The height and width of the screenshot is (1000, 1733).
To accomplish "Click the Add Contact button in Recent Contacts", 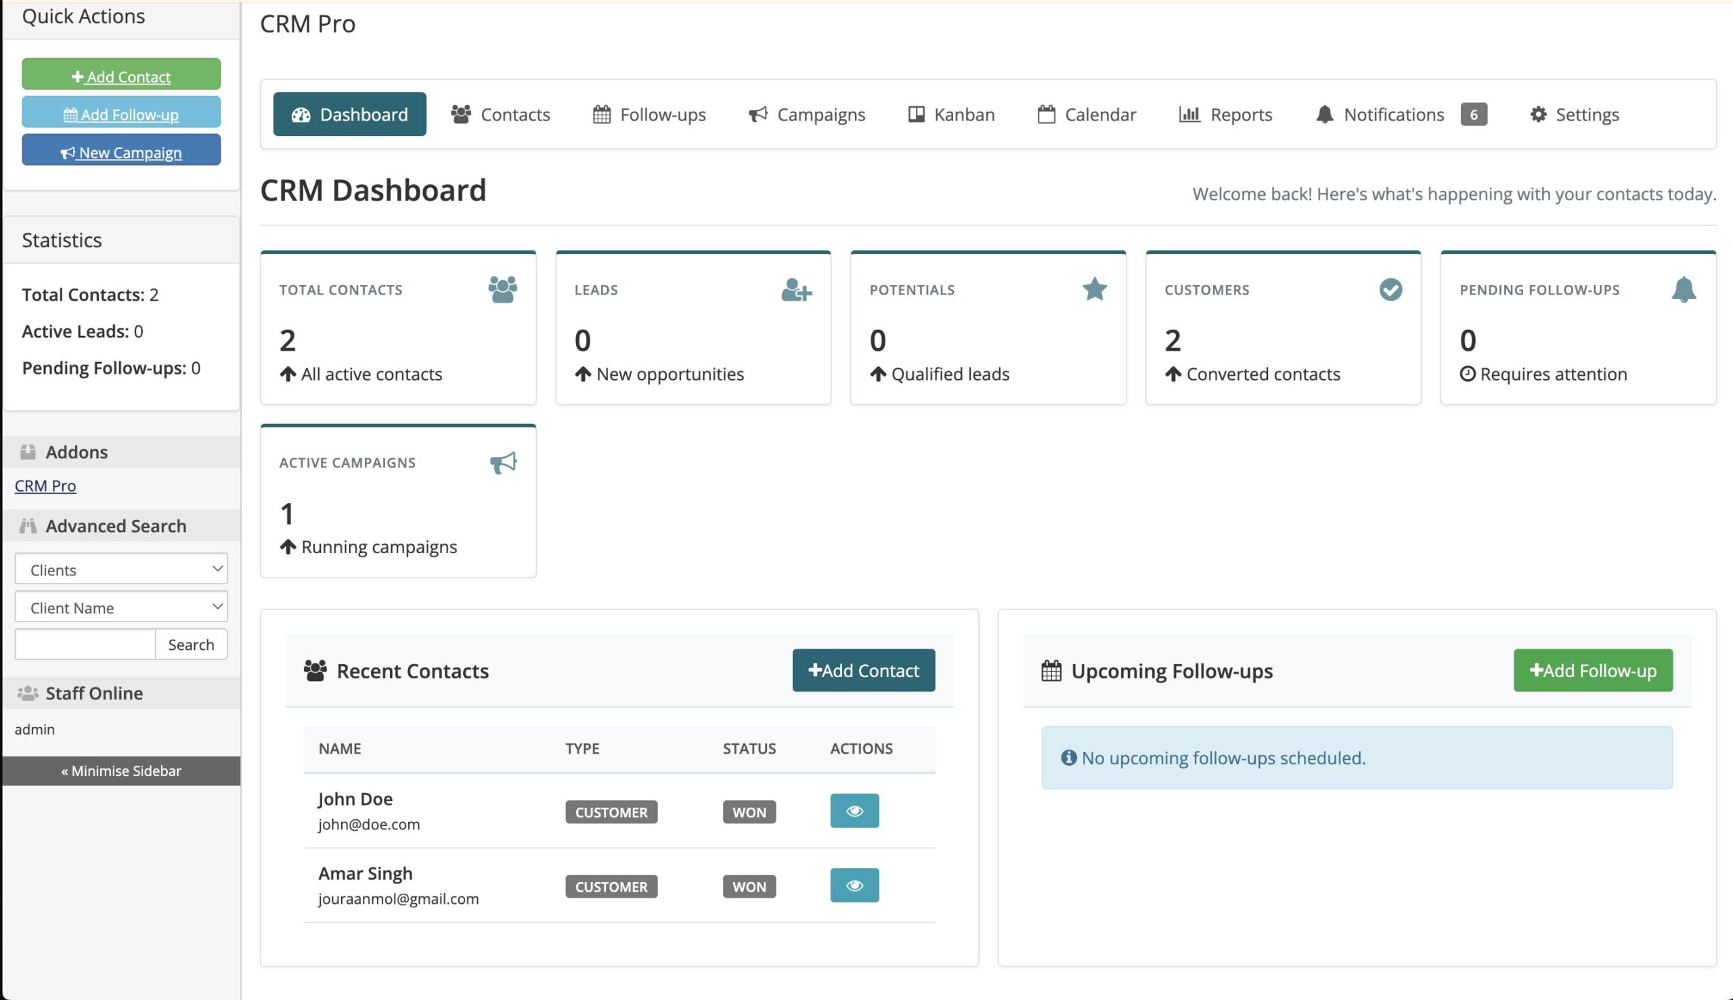I will (x=863, y=670).
